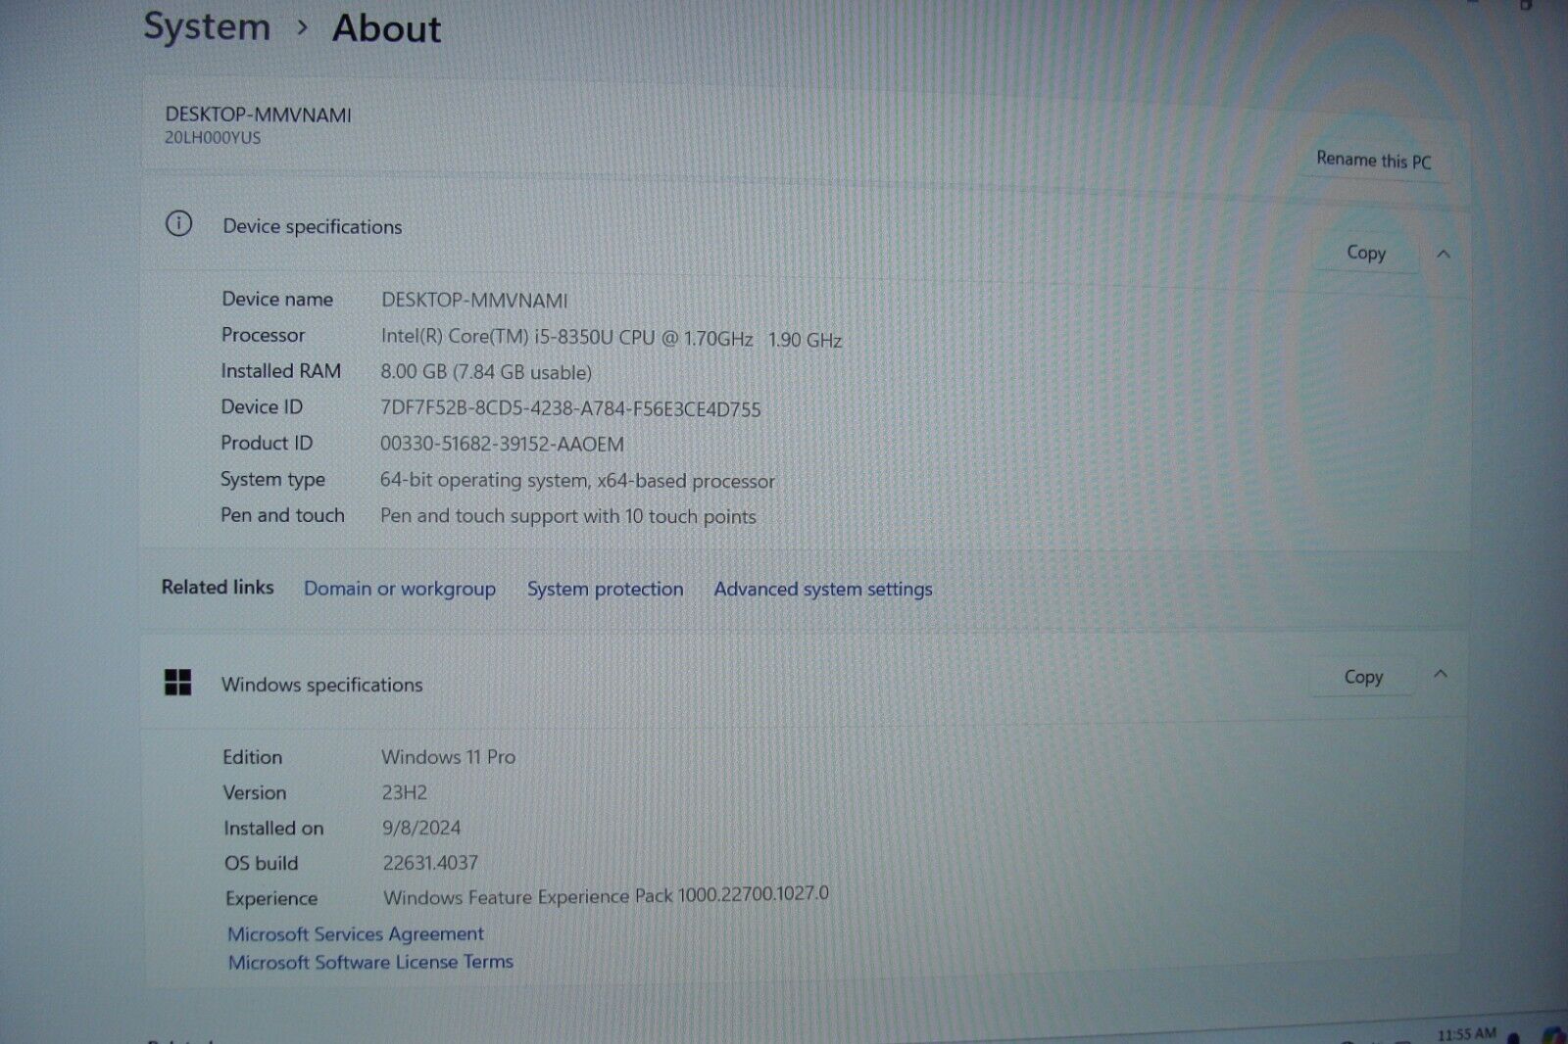Open Advanced system settings link

coord(823,589)
